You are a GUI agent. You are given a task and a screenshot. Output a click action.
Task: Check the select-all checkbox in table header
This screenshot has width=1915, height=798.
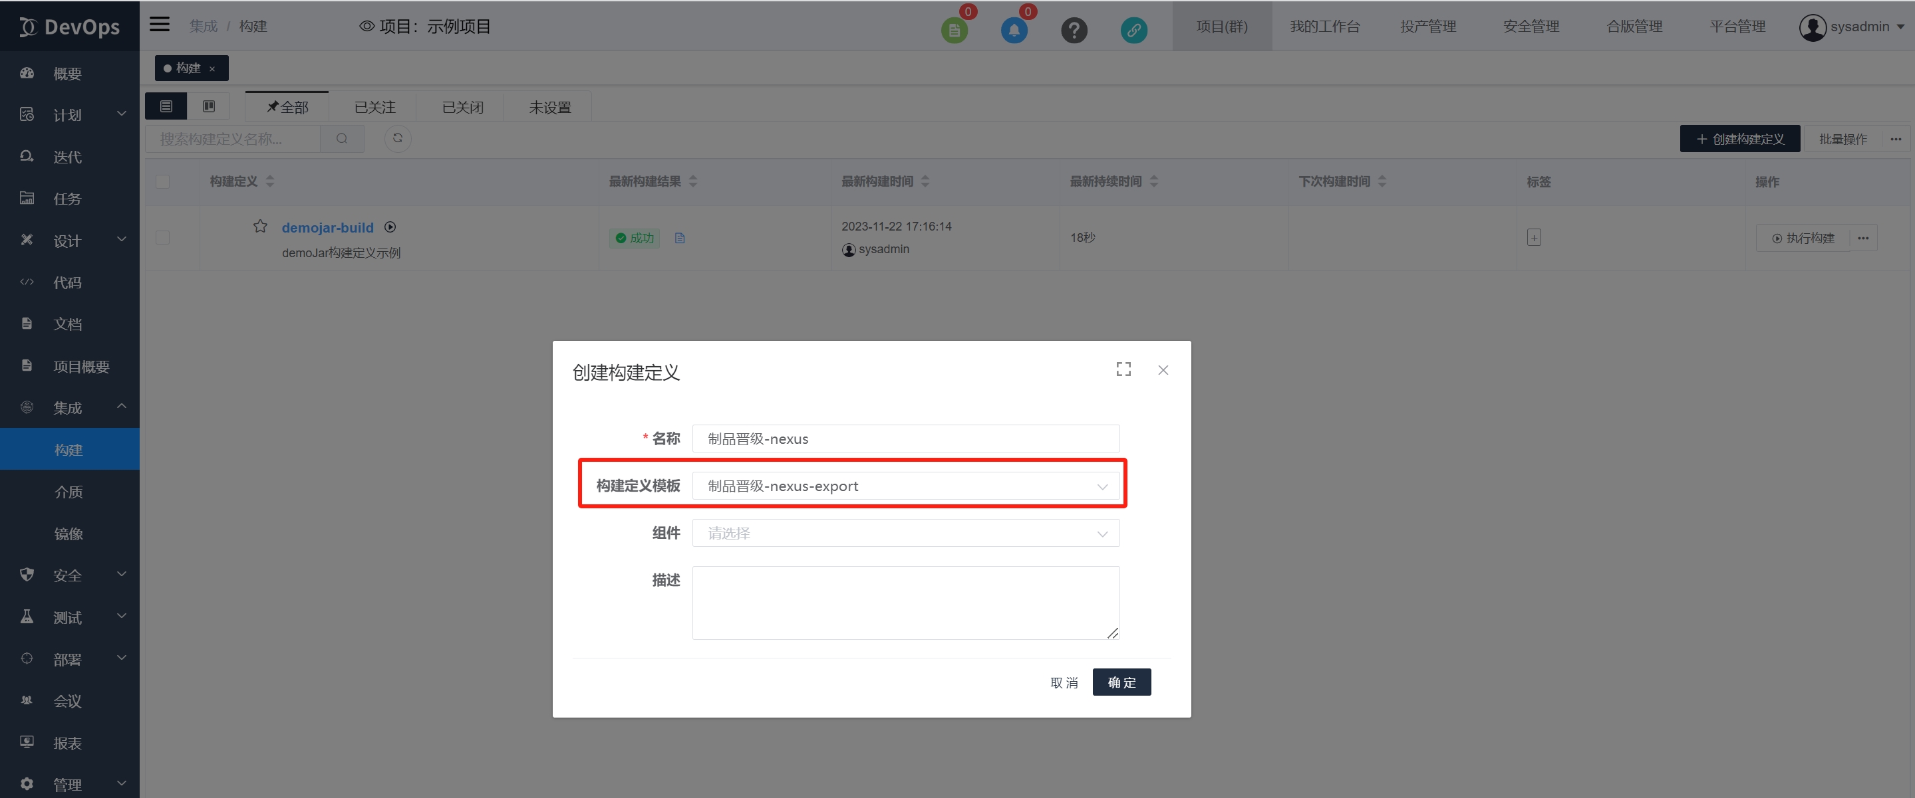click(x=163, y=181)
